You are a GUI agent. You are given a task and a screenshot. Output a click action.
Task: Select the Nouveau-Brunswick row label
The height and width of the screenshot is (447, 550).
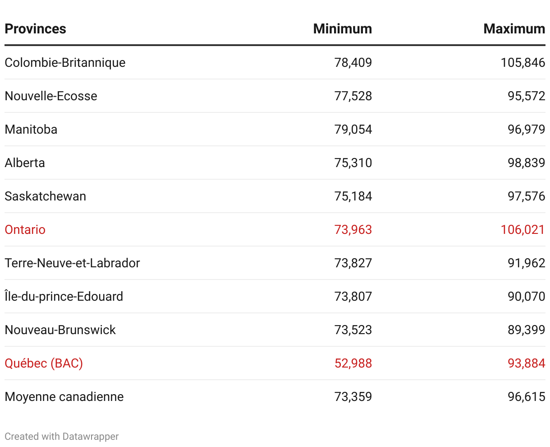[x=60, y=330]
